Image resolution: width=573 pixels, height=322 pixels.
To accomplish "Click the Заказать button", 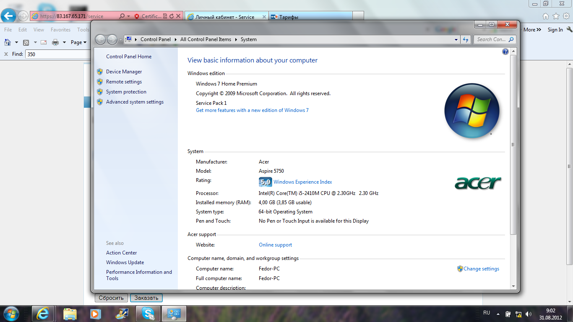I will pos(146,298).
